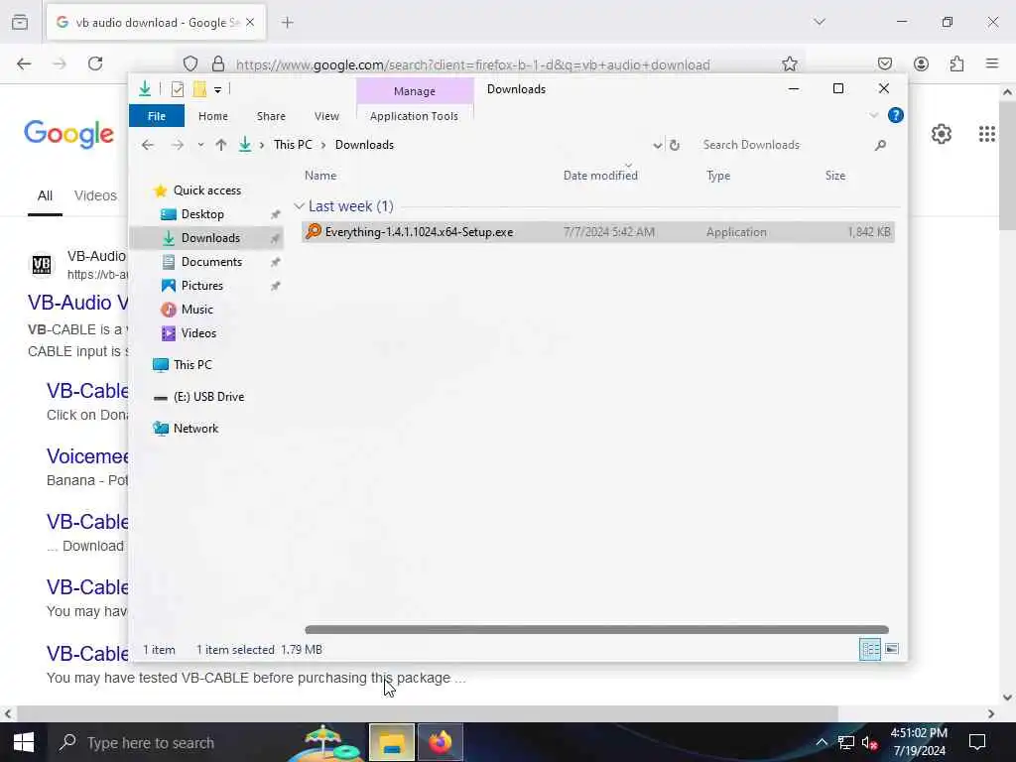
Task: Select This PC in navigation pane
Action: (191, 365)
